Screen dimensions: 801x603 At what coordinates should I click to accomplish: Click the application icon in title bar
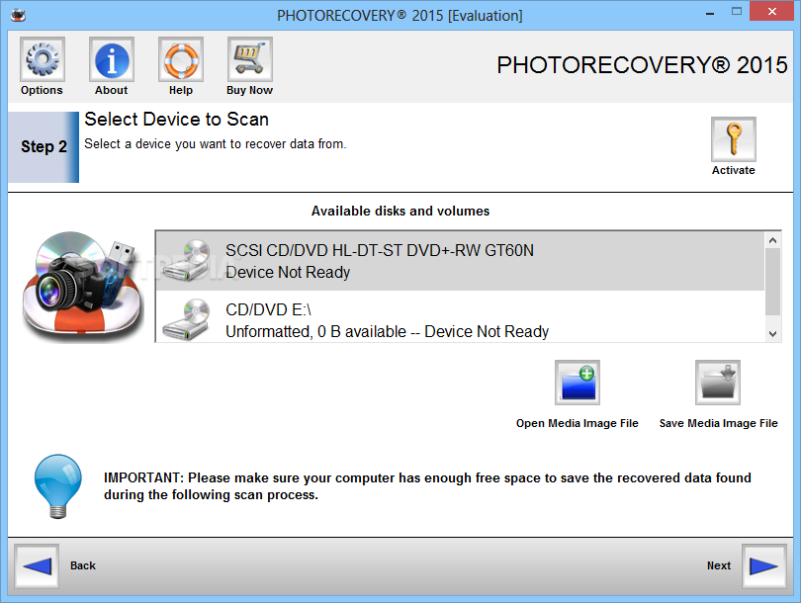18,15
